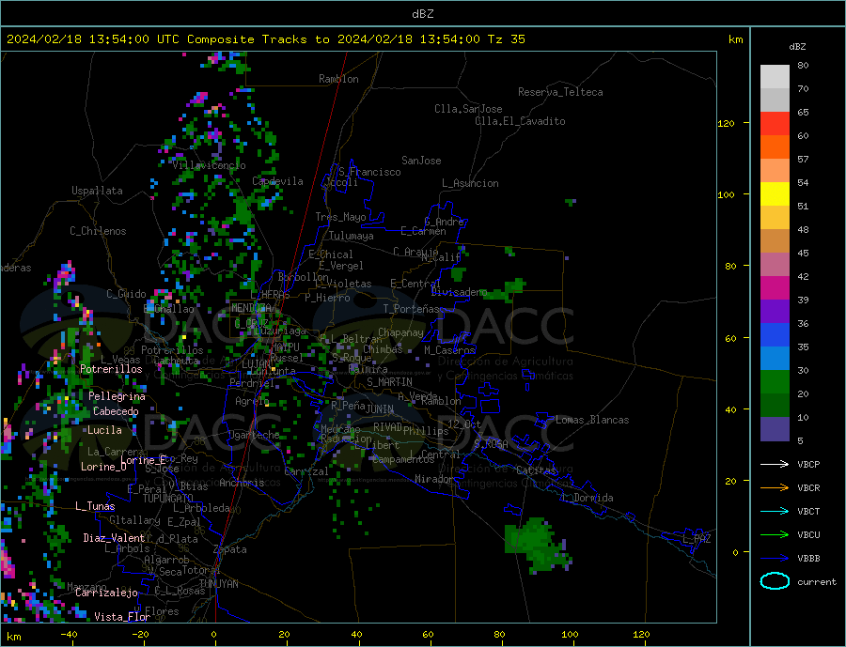Click the JUNIN city label
This screenshot has height=647, width=846.
pyautogui.click(x=380, y=409)
